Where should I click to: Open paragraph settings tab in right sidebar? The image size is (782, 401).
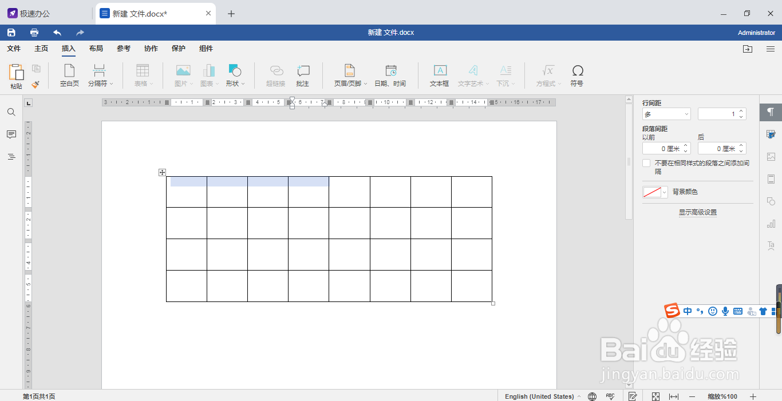point(771,112)
